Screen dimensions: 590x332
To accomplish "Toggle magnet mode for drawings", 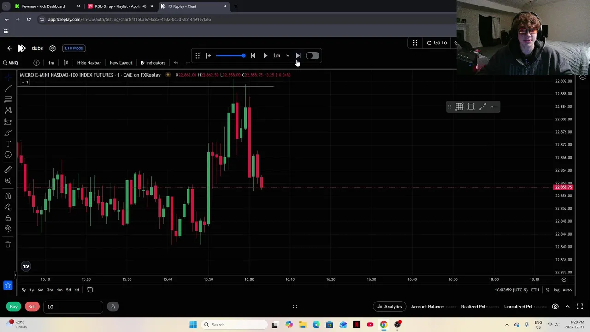I will coord(8,196).
